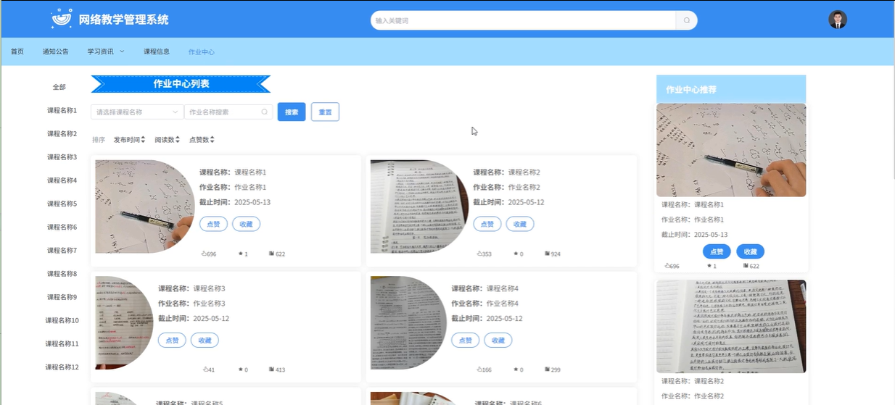Click the system logo icon in the header

(x=62, y=19)
